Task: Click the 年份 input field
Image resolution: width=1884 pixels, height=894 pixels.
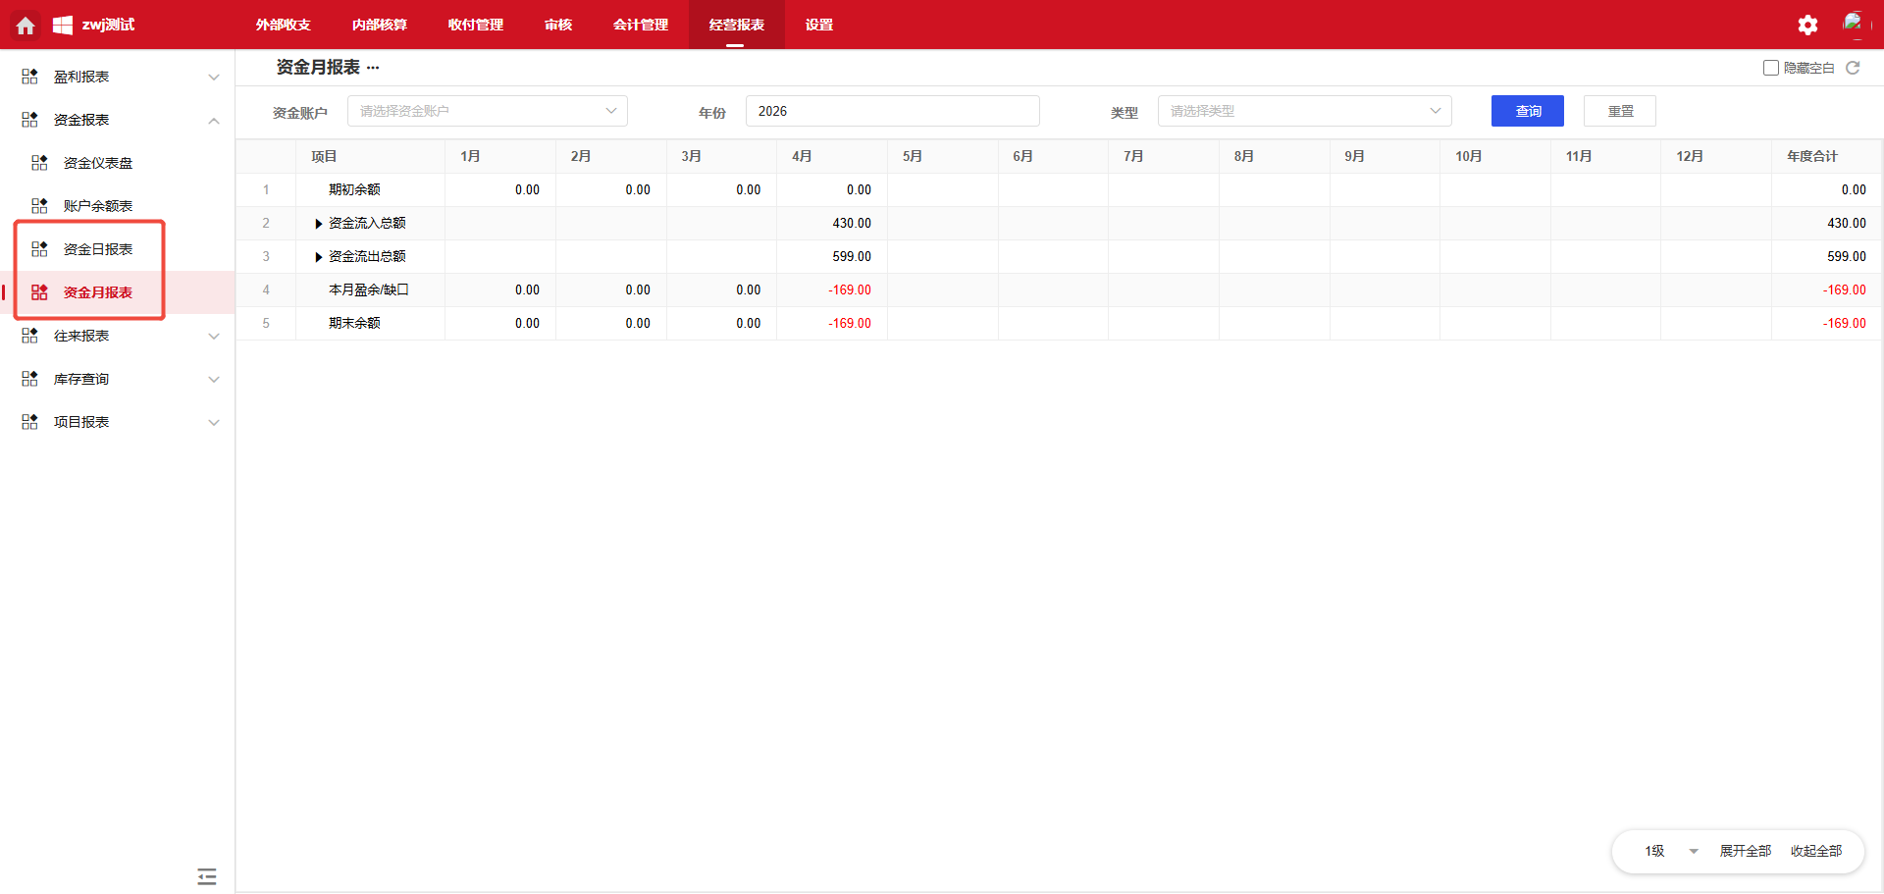Action: [891, 111]
